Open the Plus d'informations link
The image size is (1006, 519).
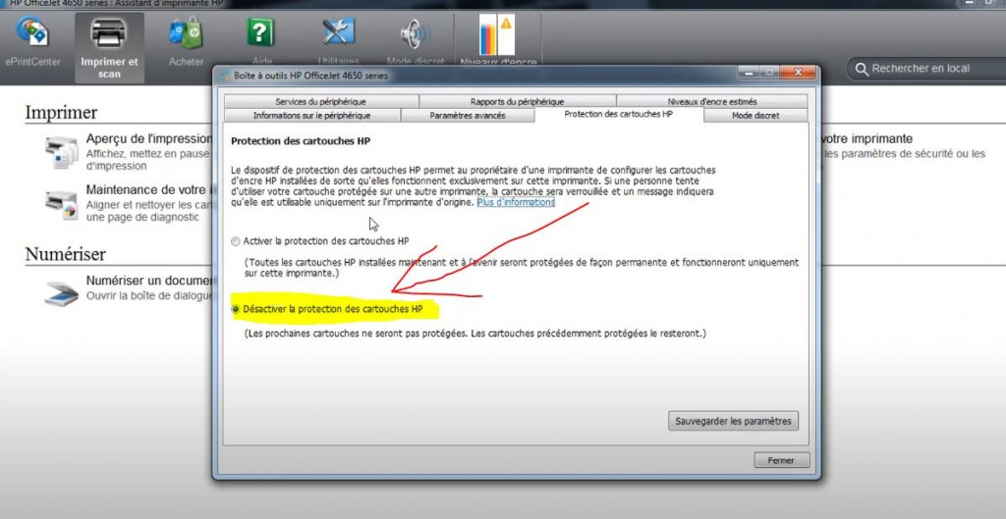[x=516, y=202]
